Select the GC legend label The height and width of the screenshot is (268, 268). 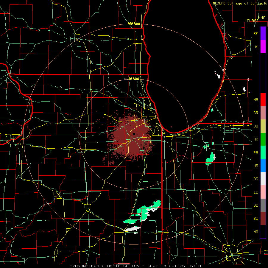pyautogui.click(x=255, y=205)
